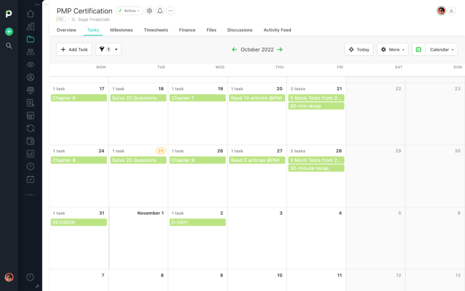Open project settings gear icon
Image resolution: width=465 pixels, height=291 pixels.
tap(149, 11)
